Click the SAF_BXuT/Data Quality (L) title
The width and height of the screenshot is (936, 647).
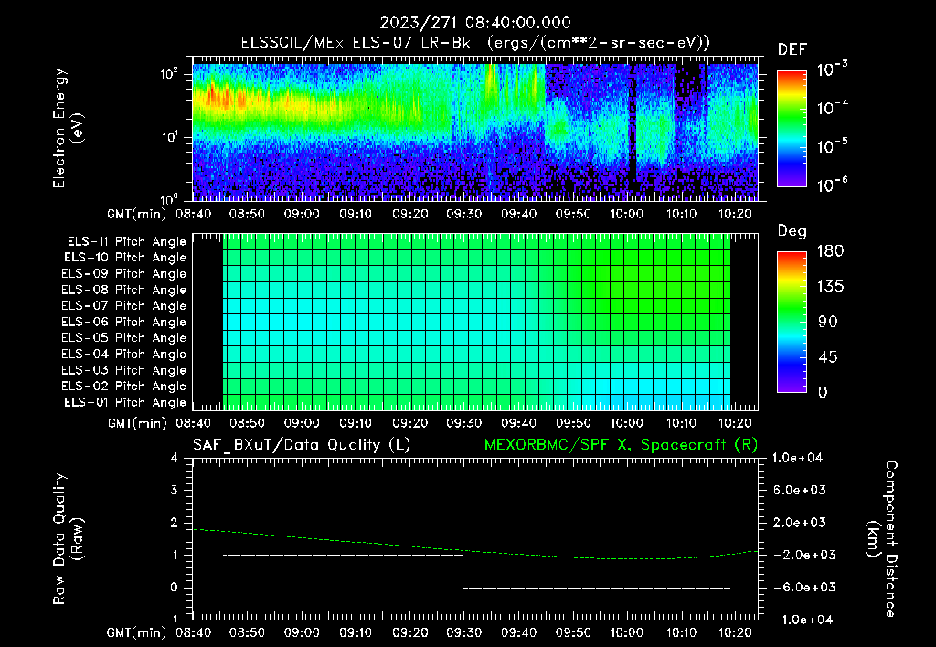tap(302, 445)
